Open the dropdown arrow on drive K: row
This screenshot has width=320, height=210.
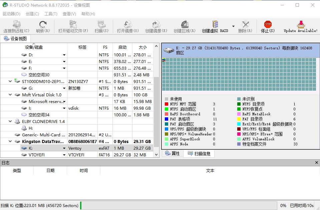coord(64,148)
